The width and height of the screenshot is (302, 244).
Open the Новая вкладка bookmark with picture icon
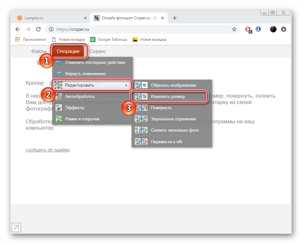pyautogui.click(x=149, y=39)
